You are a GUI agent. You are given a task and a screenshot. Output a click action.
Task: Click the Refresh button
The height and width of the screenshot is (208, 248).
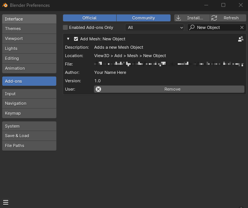[x=228, y=18]
